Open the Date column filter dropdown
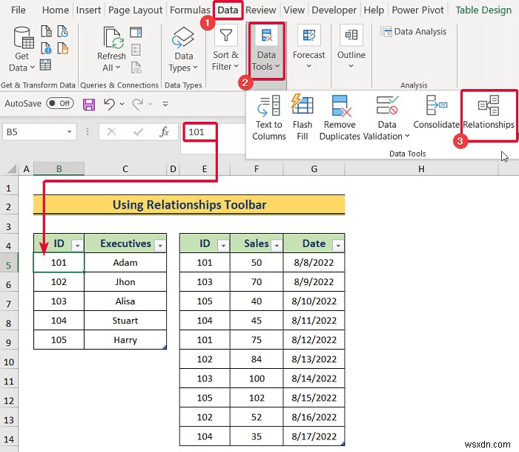The image size is (519, 452). pyautogui.click(x=338, y=246)
